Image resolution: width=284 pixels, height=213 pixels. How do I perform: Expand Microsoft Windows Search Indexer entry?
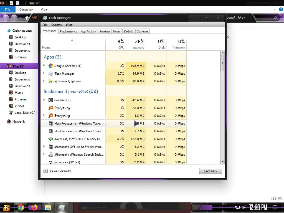pos(44,154)
